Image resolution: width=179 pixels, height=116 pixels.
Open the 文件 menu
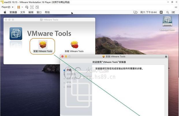23,12
